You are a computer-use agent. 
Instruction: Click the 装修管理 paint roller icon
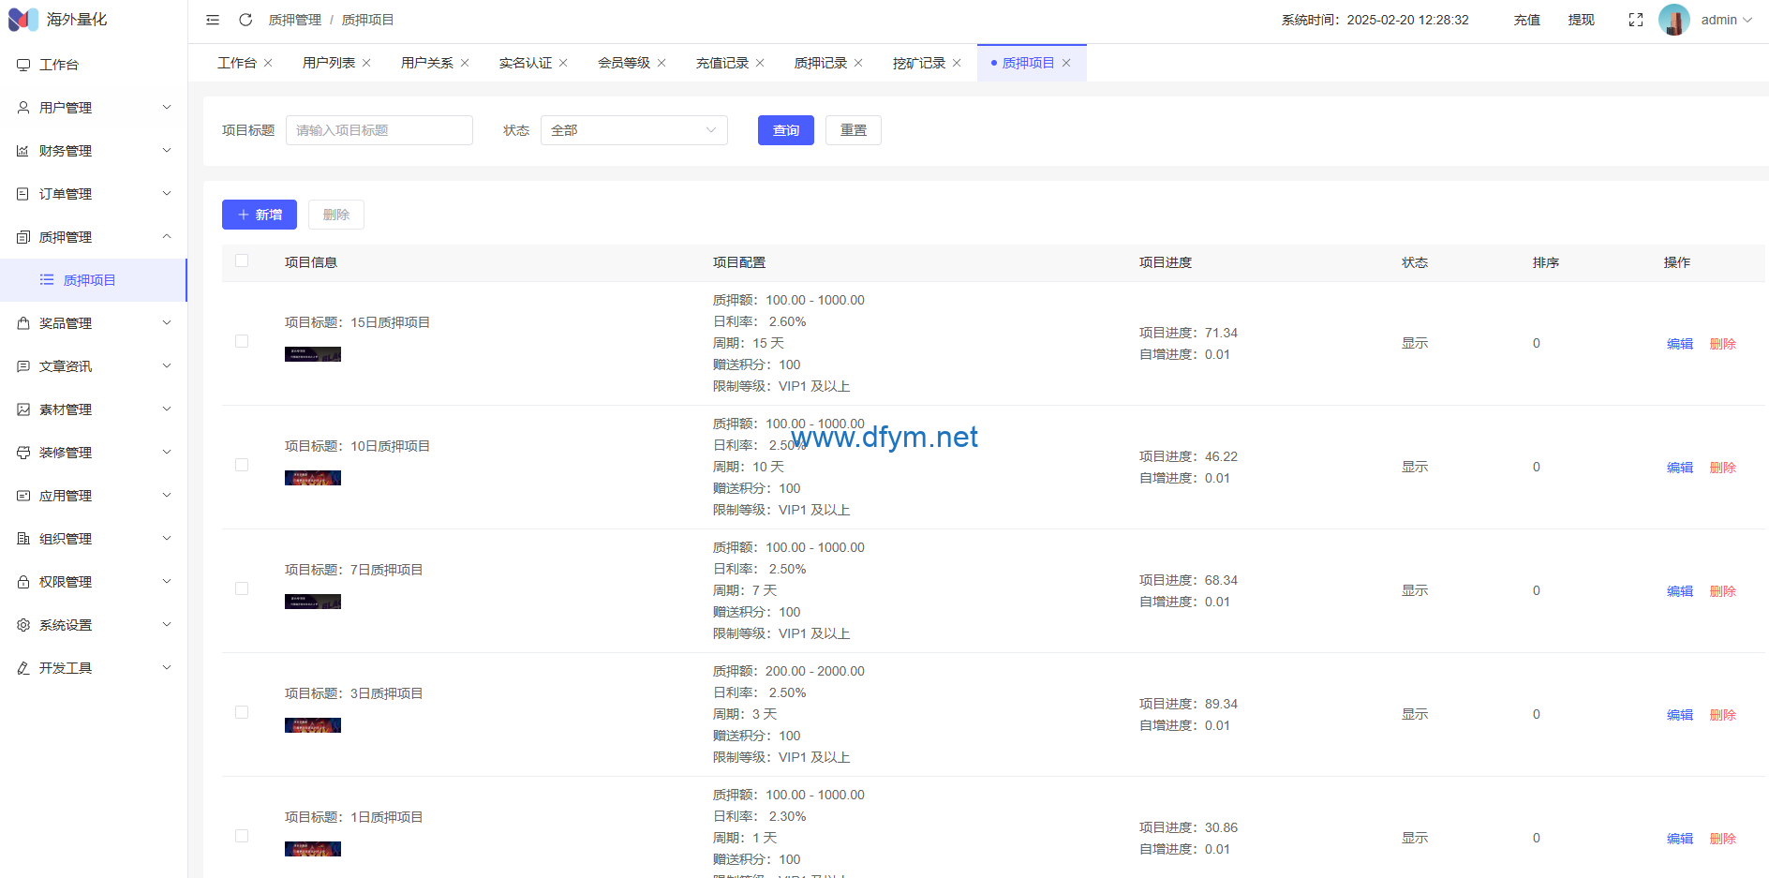coord(23,453)
